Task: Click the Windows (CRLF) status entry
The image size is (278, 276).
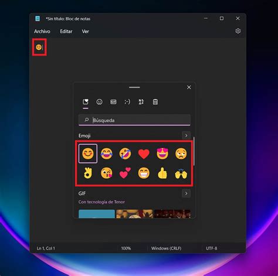Action: [166, 248]
